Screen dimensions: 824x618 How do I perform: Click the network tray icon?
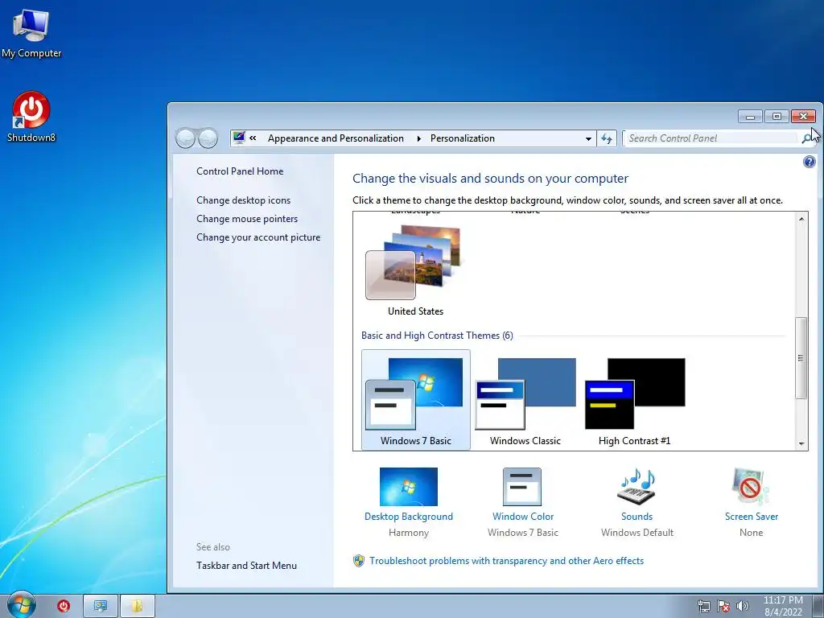[703, 606]
